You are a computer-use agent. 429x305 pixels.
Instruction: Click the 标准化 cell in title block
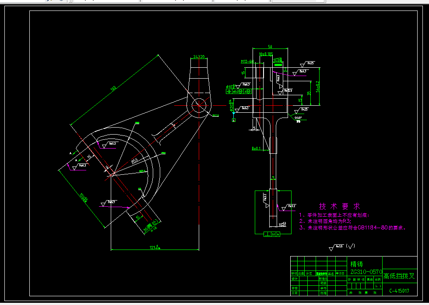(x=324, y=279)
